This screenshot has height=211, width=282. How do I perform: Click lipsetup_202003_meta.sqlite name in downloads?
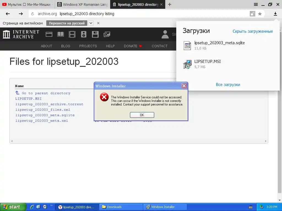point(219,43)
